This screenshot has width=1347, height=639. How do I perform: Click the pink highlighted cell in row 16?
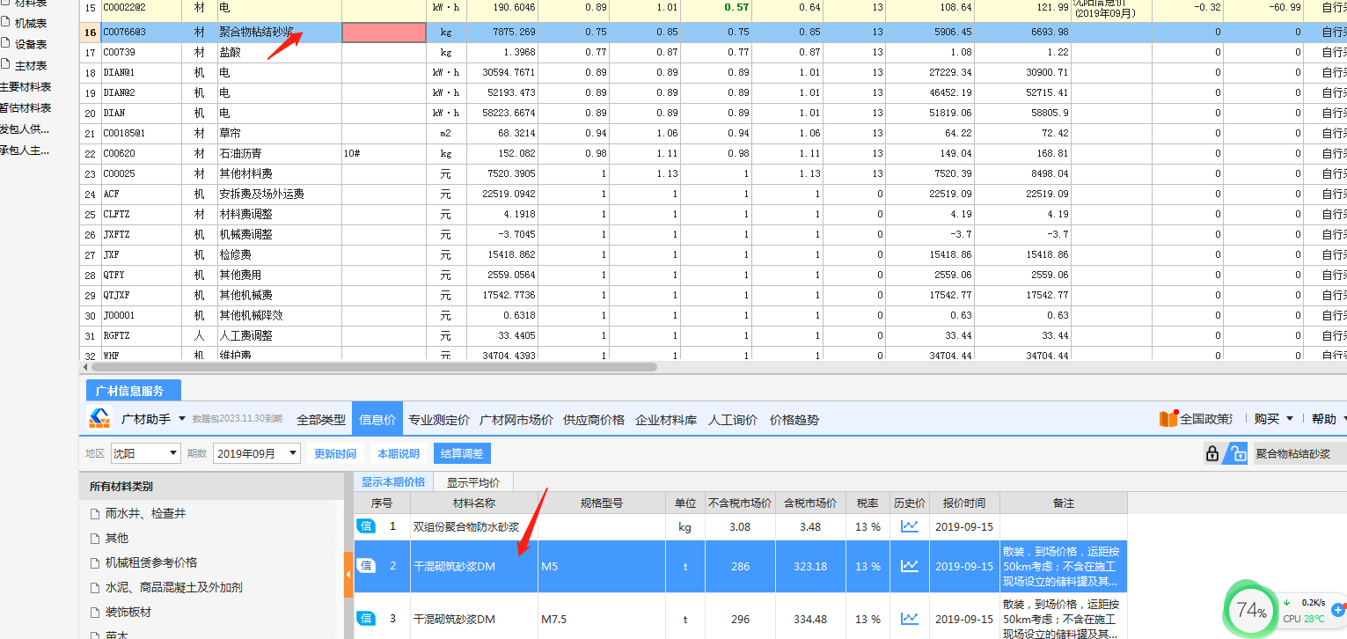(x=384, y=33)
